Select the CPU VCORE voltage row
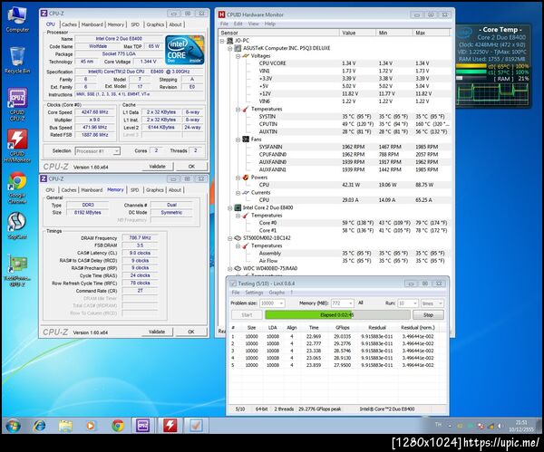Image resolution: width=544 pixels, height=452 pixels. (x=335, y=63)
